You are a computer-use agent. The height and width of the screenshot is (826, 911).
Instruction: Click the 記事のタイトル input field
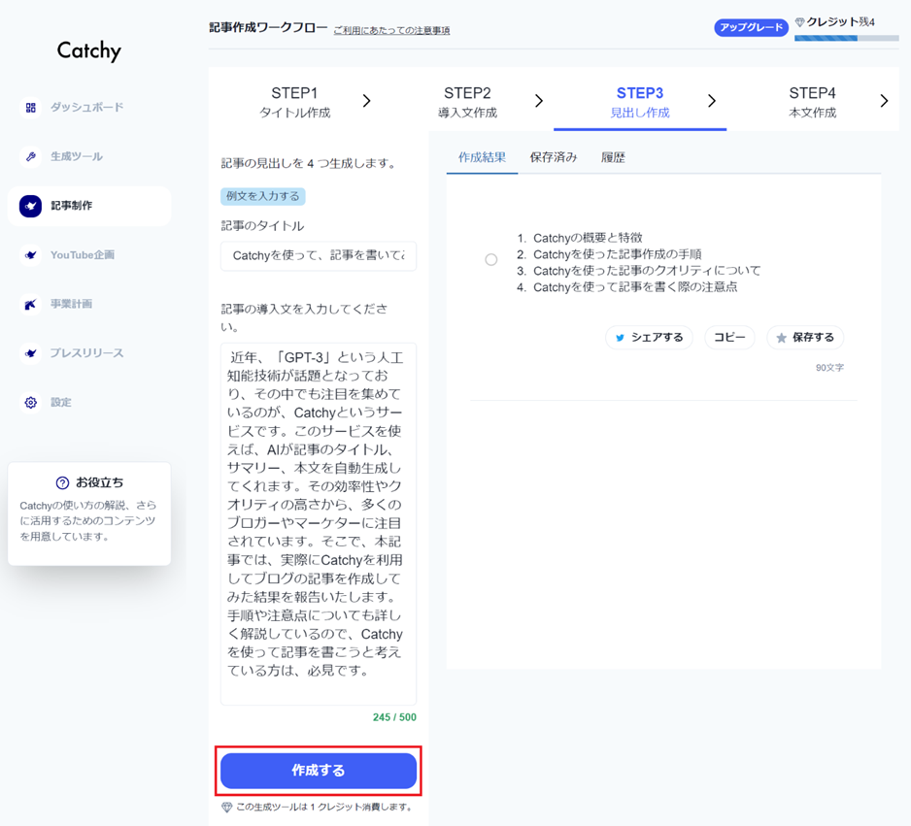tap(319, 256)
